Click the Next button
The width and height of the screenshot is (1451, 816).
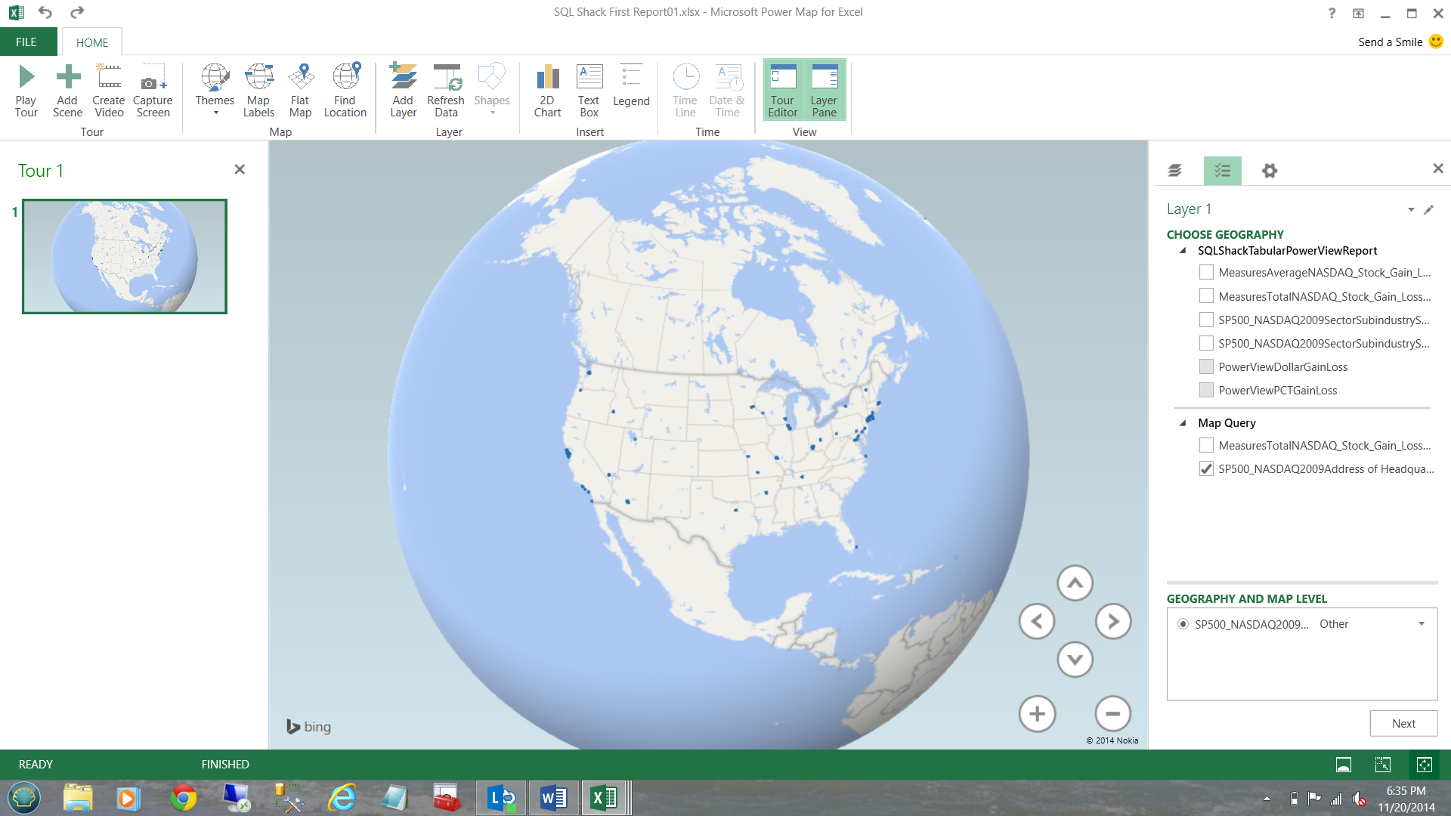[x=1403, y=723]
